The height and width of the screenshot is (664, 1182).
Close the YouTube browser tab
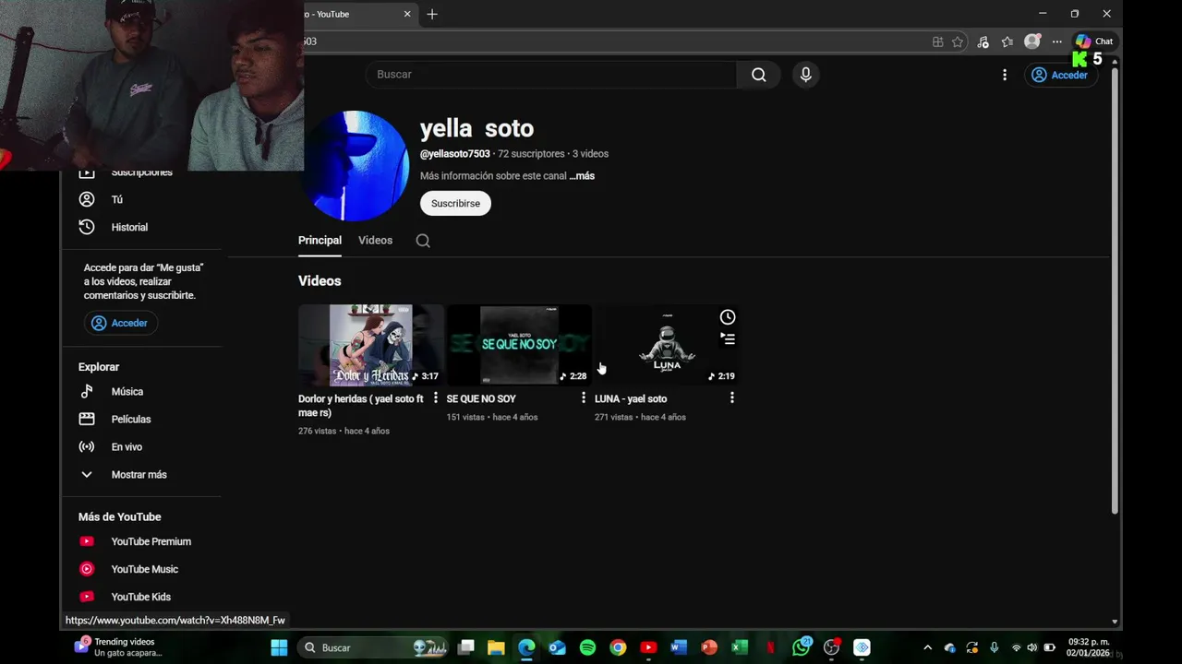coord(407,14)
